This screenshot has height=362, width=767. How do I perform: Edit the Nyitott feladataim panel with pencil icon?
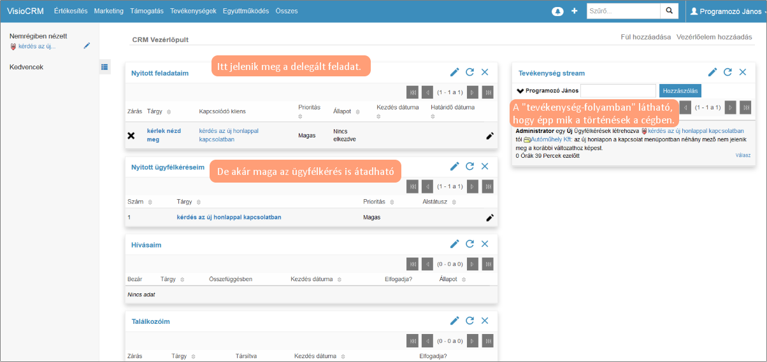(x=454, y=73)
